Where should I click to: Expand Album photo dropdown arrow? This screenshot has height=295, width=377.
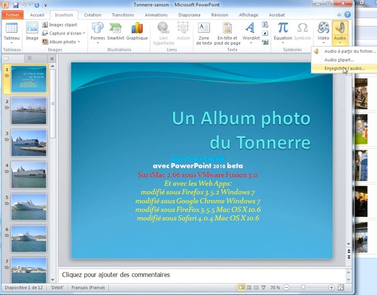click(x=79, y=42)
